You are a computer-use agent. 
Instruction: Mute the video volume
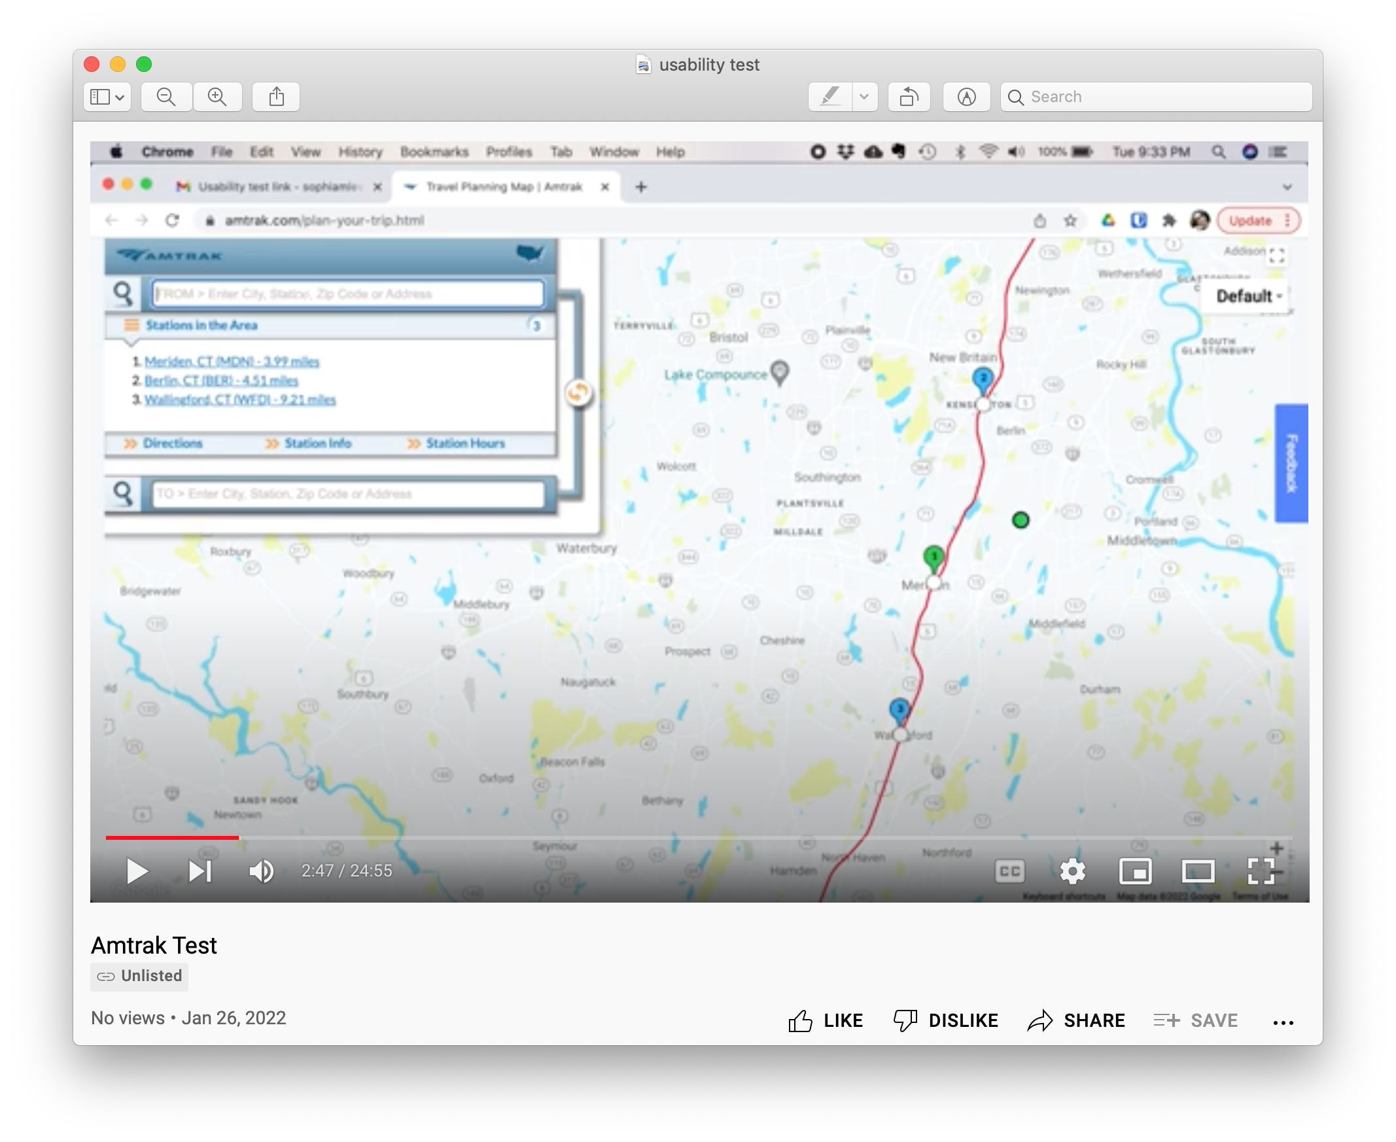click(x=261, y=871)
